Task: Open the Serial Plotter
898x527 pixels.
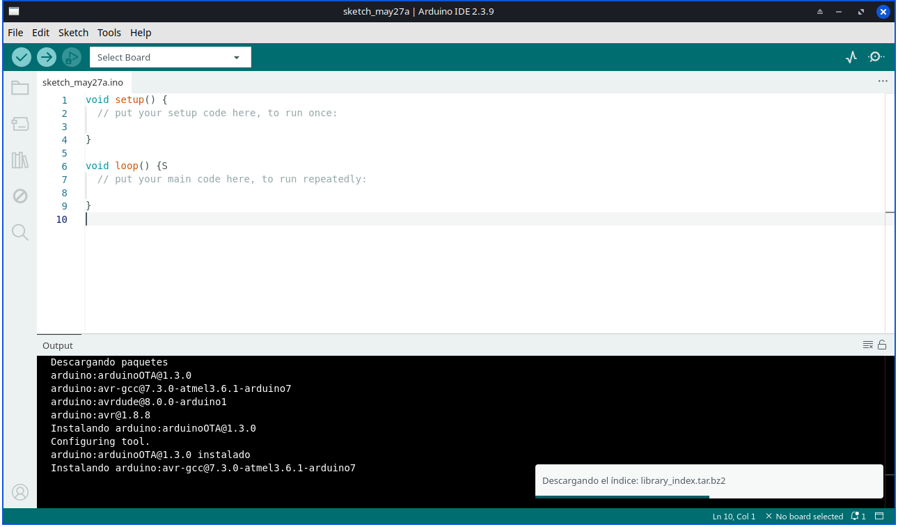Action: click(851, 57)
